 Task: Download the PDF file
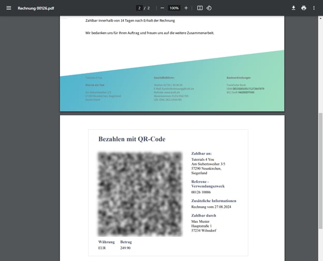coord(293,8)
